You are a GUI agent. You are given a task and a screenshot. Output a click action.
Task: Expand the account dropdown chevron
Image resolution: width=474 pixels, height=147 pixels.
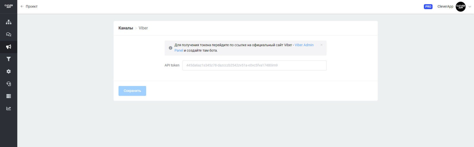point(470,7)
